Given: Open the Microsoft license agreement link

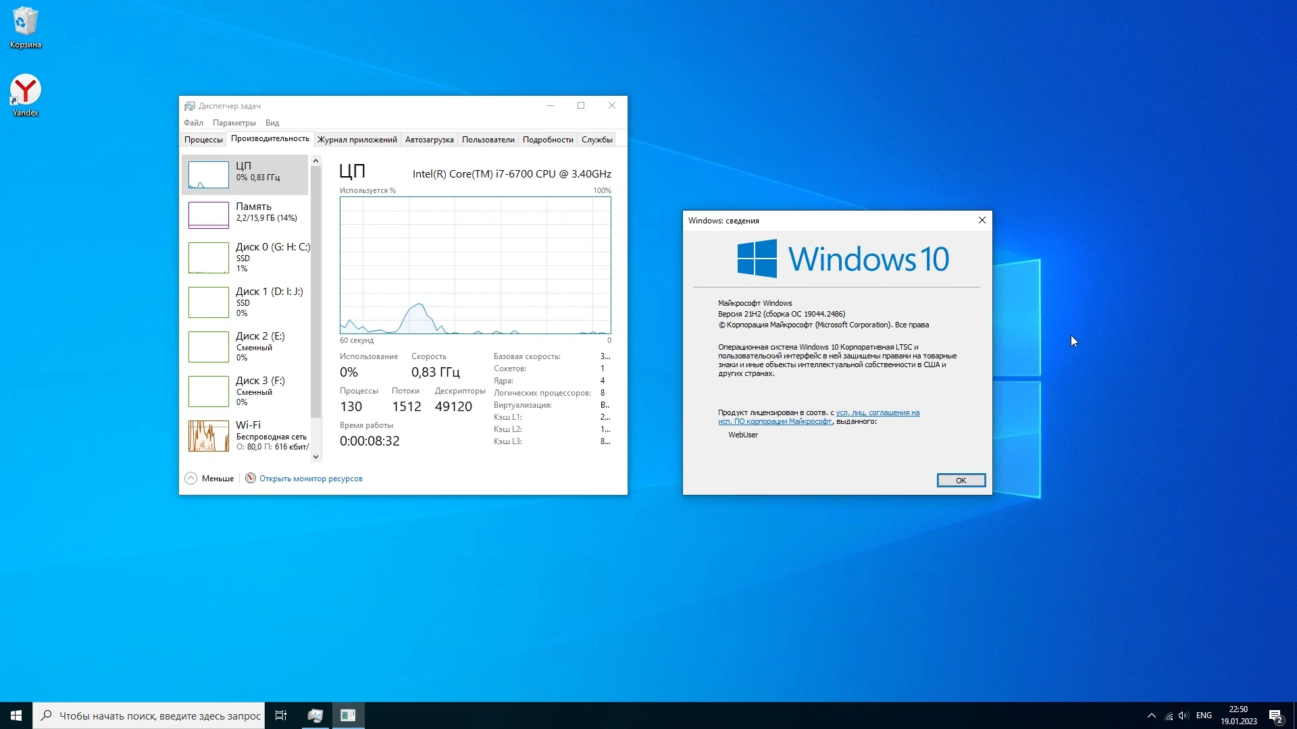Looking at the screenshot, I should point(877,412).
